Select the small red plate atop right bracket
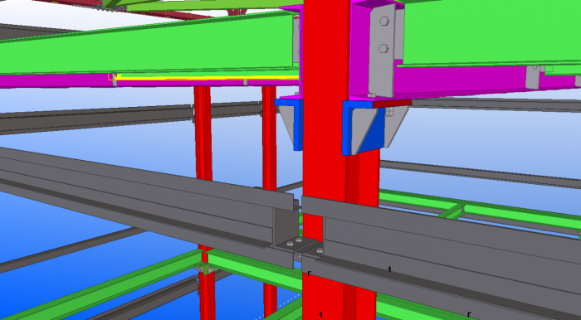Screen dimensions: 581x320 (x=392, y=104)
